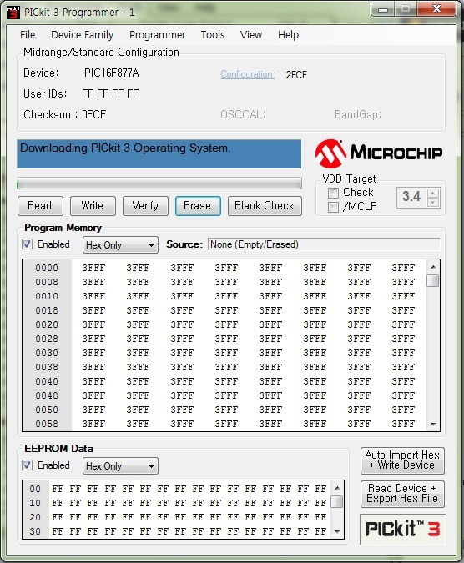Open the Programmer menu

[x=157, y=35]
